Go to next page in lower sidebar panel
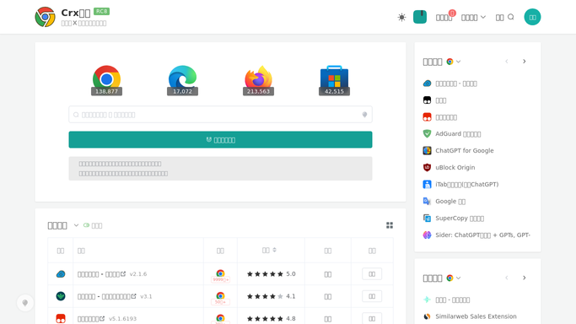This screenshot has height=324, width=576. pyautogui.click(x=525, y=278)
